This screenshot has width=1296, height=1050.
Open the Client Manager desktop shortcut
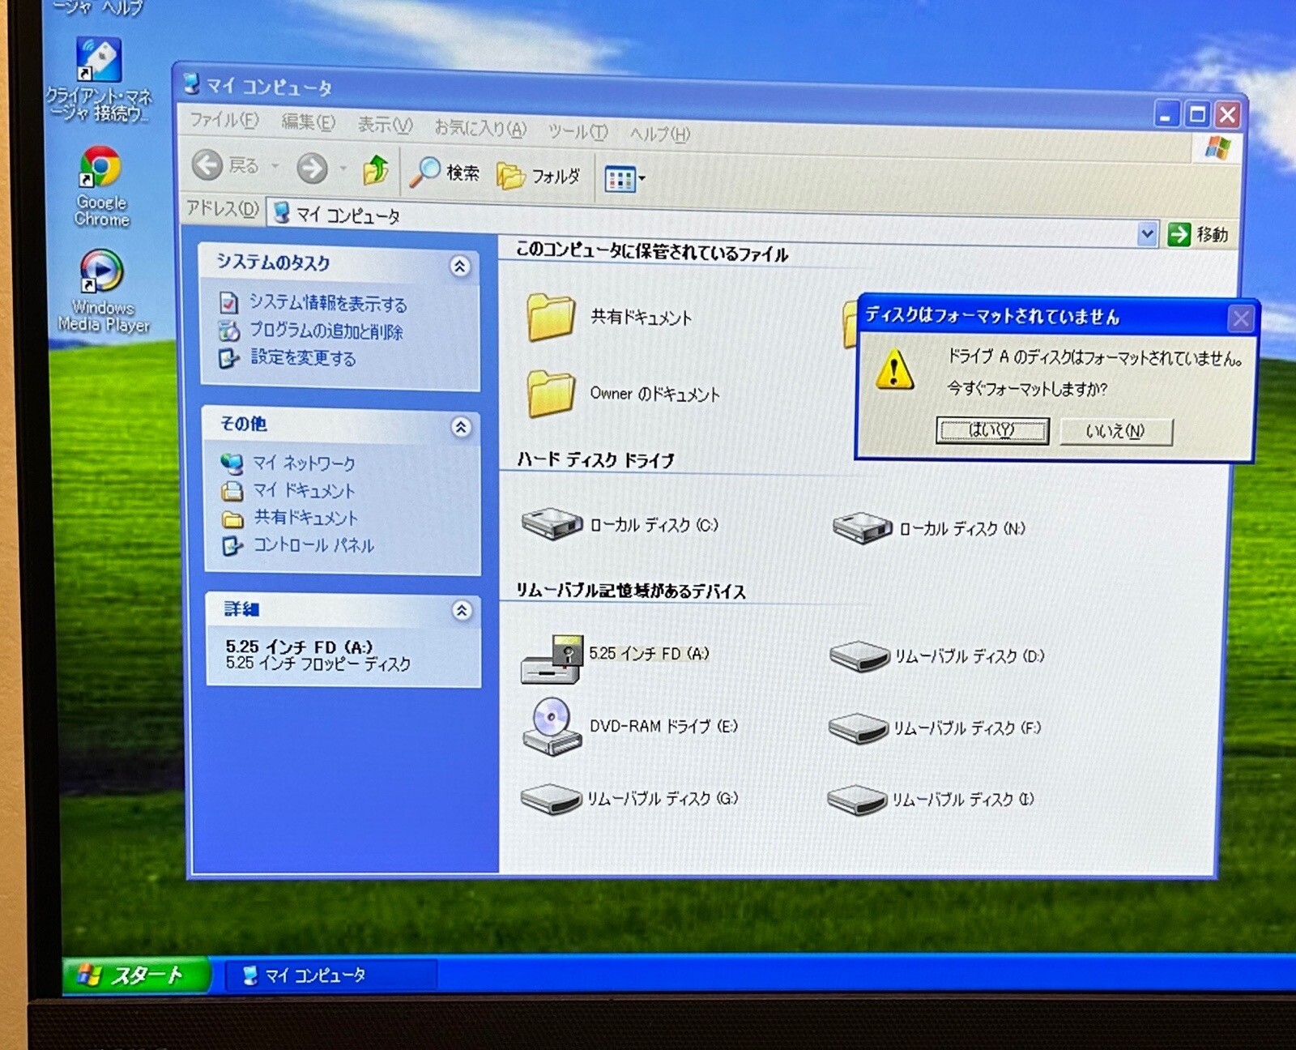click(99, 79)
